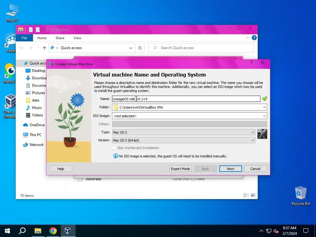Click Properties icon in Explorer title bar
The width and height of the screenshot is (316, 237).
[31, 30]
